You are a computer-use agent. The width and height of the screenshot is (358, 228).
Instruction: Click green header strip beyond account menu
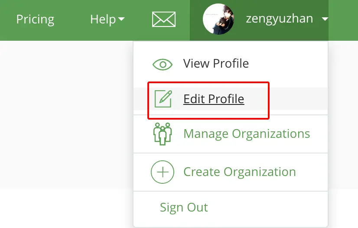pos(343,20)
